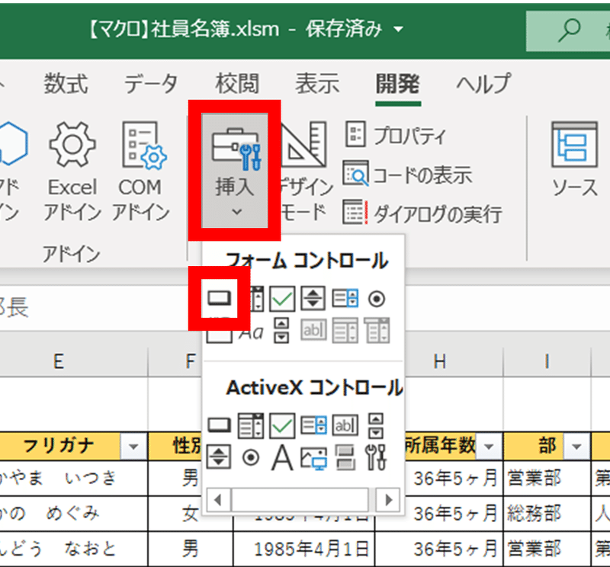Click the controls gallery left scroll arrow
This screenshot has width=610, height=567.
click(219, 500)
